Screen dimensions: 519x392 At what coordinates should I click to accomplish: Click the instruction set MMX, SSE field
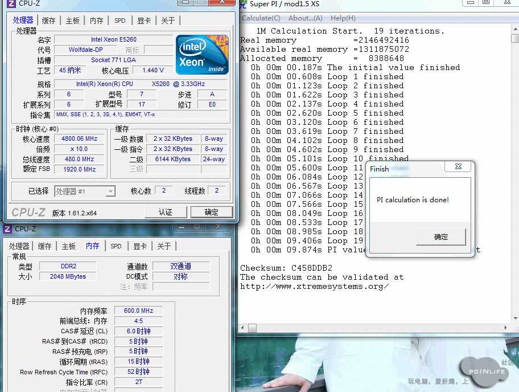[141, 115]
